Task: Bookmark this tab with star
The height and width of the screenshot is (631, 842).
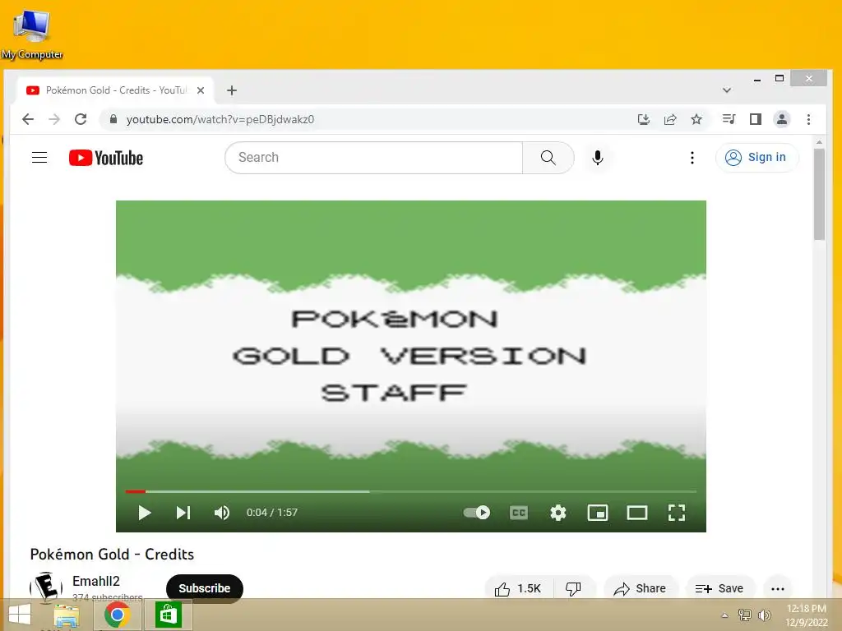Action: (696, 119)
